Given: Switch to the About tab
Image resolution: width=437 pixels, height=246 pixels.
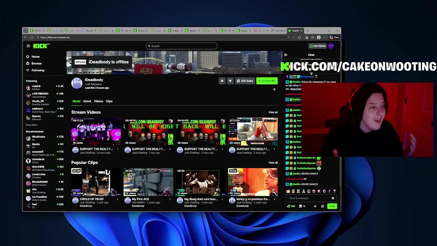Looking at the screenshot, I should (x=87, y=101).
